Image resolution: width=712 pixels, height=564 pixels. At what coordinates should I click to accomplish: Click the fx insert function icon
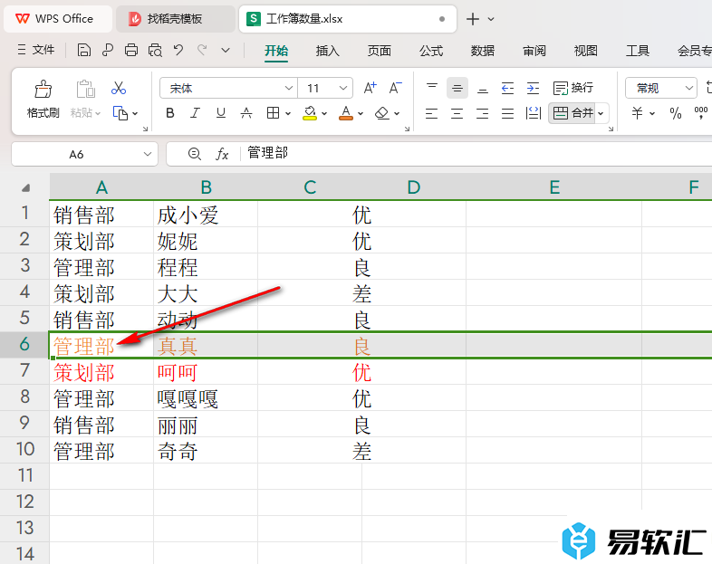(222, 154)
